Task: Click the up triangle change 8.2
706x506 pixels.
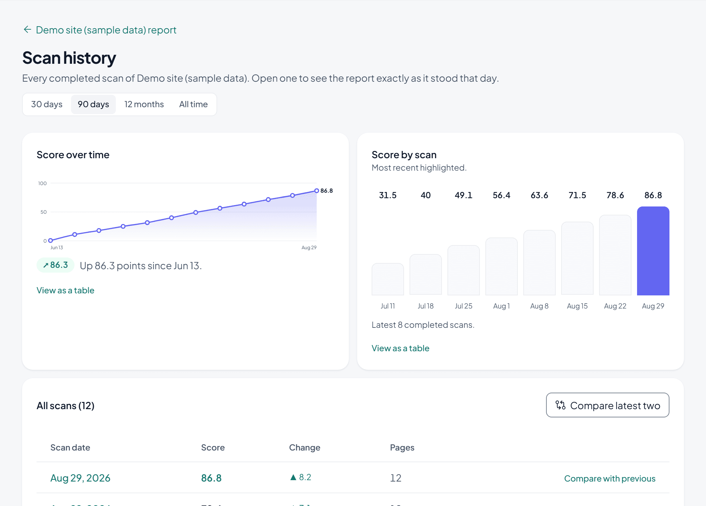Action: pyautogui.click(x=301, y=477)
